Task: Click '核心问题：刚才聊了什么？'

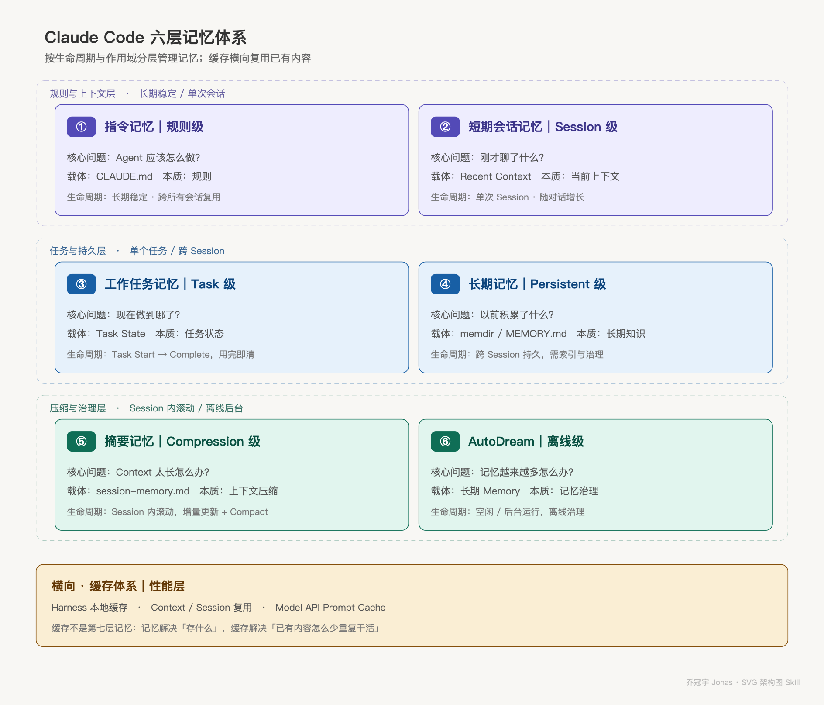Action: pyautogui.click(x=488, y=157)
